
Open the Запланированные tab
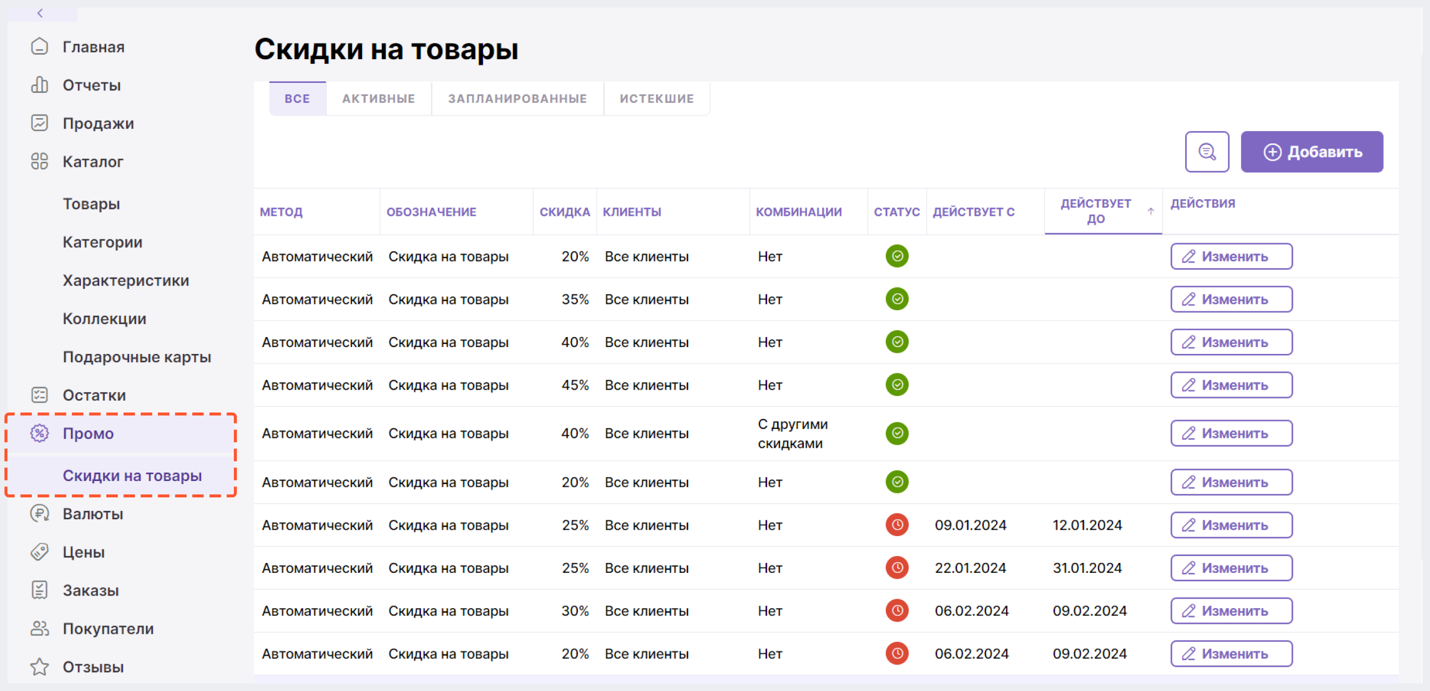point(517,99)
